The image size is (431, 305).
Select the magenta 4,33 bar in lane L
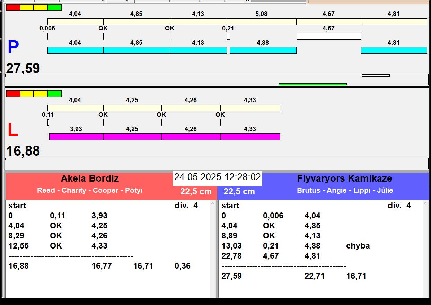[x=250, y=137]
